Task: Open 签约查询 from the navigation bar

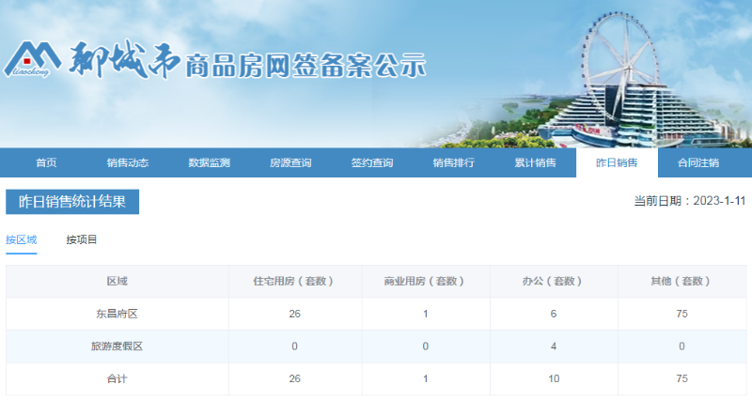Action: [x=372, y=162]
